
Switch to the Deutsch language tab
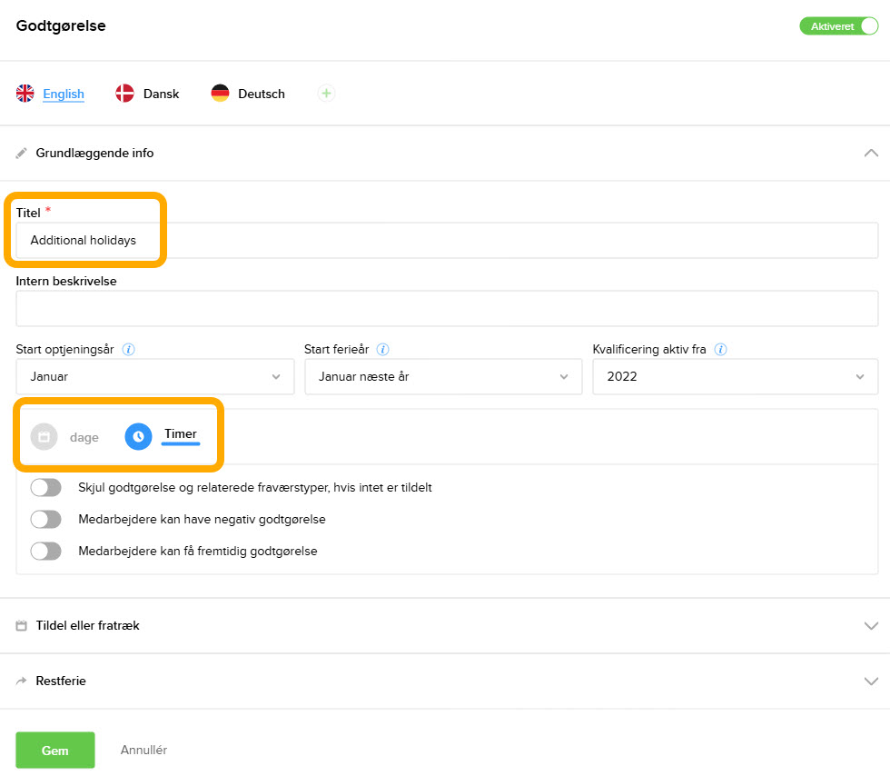point(248,94)
